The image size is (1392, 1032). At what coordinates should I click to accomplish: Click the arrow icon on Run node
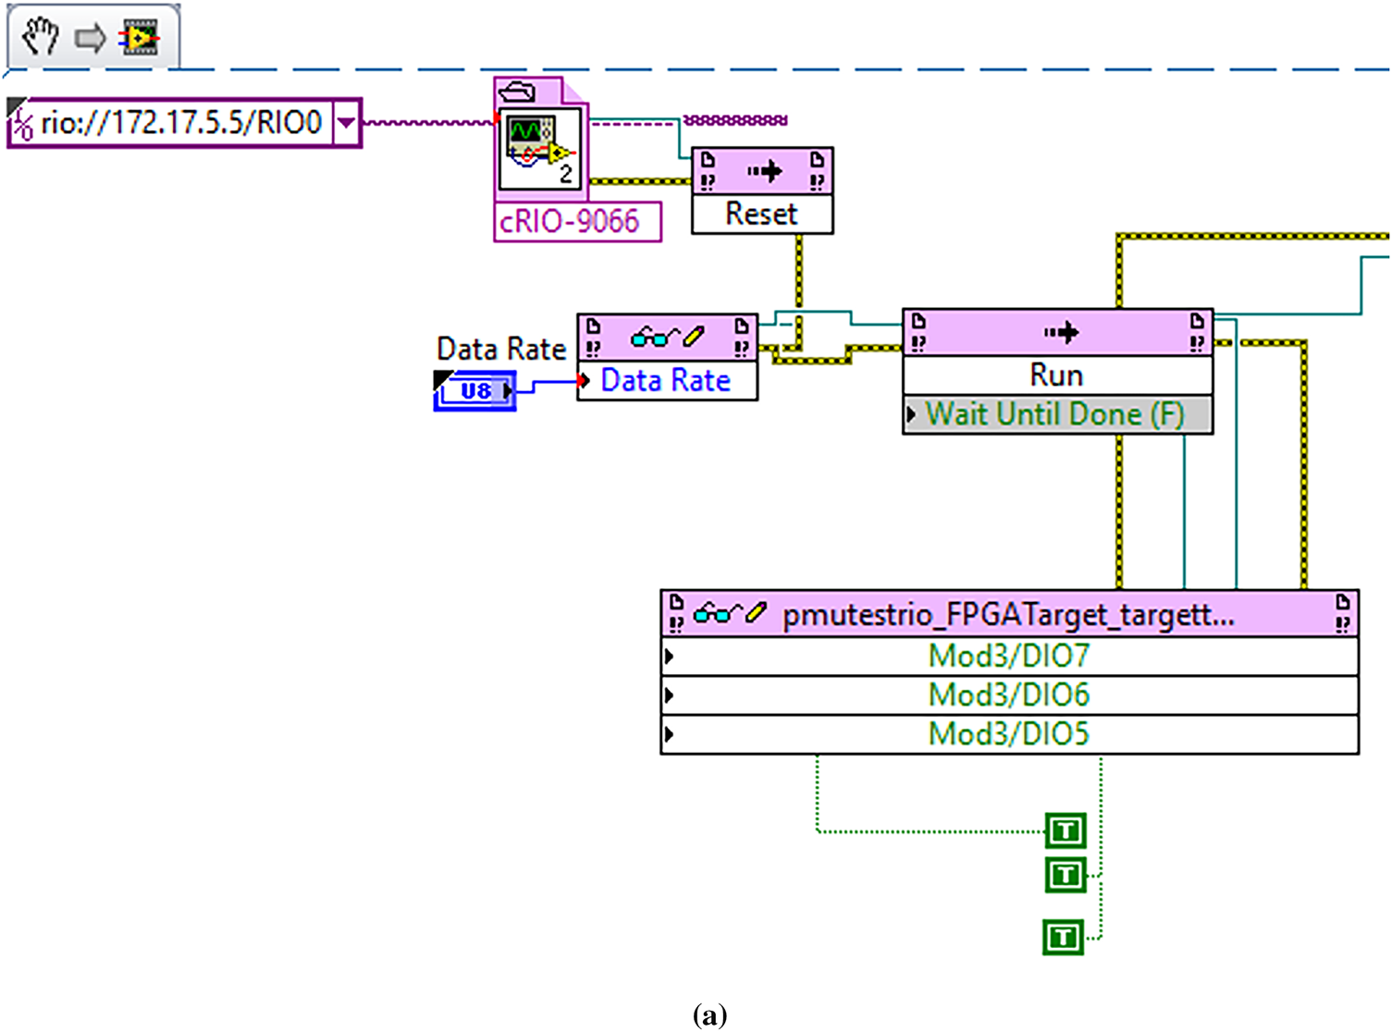coord(1059,332)
